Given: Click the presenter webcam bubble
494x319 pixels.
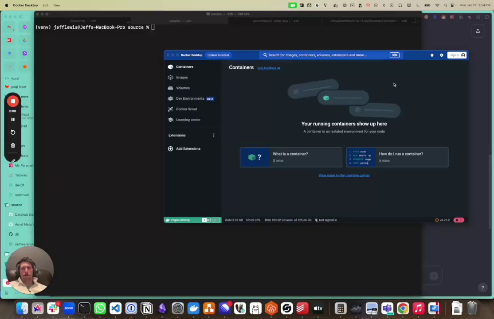Looking at the screenshot, I should tap(29, 270).
